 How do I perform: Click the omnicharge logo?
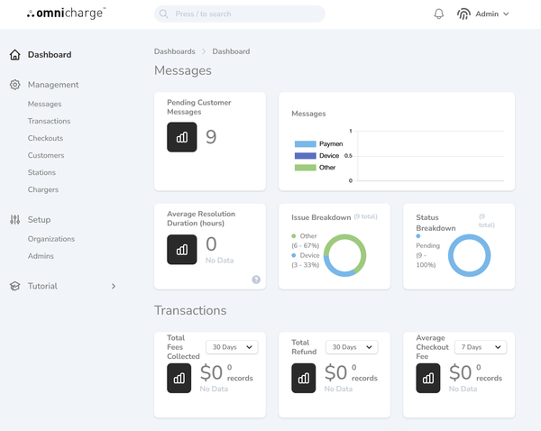point(66,14)
